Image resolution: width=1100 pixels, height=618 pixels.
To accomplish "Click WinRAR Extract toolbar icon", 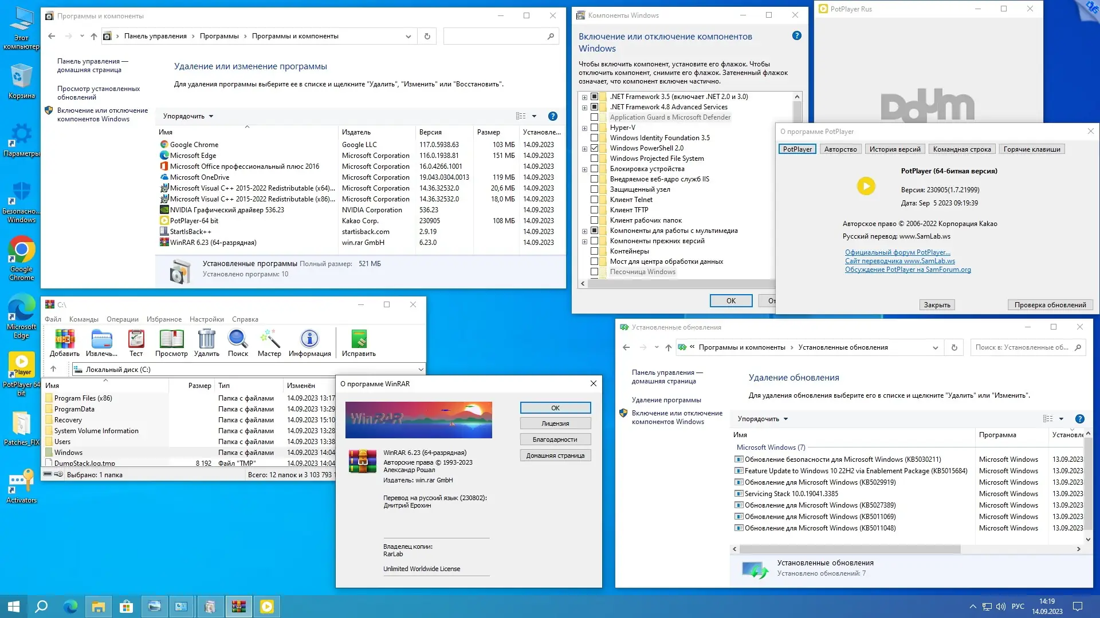I will click(101, 343).
